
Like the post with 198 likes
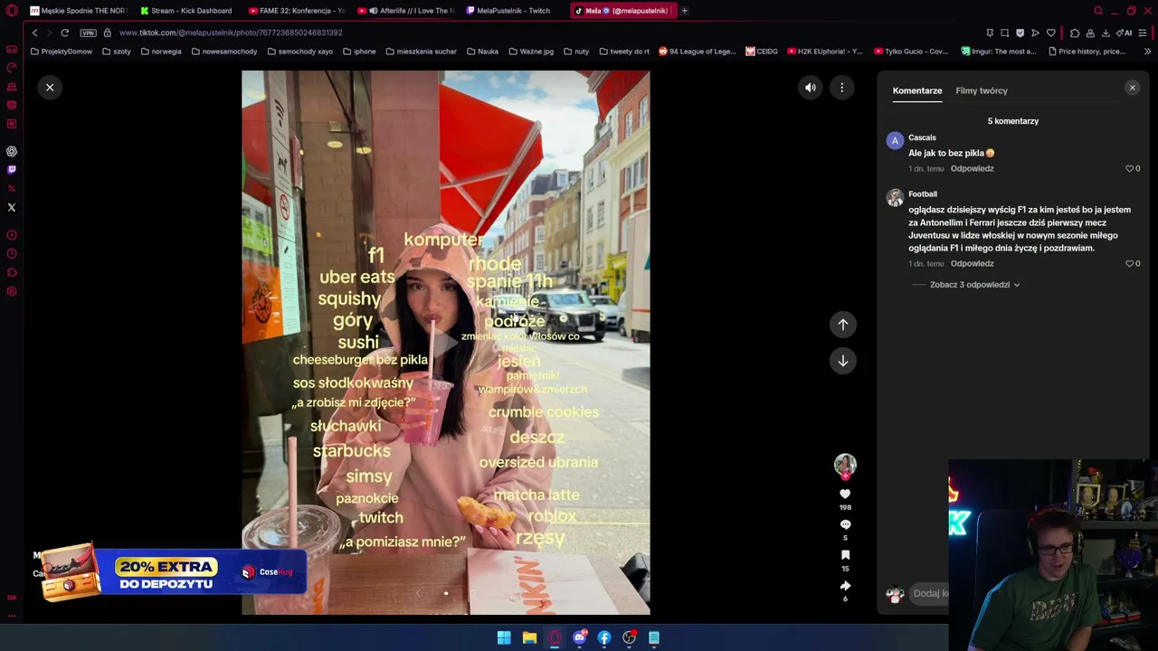click(x=845, y=494)
